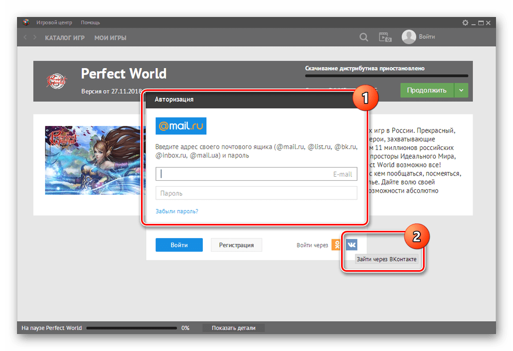Viewport: 513px width, 351px height.
Task: Click the user avatar icon
Action: pyautogui.click(x=409, y=37)
